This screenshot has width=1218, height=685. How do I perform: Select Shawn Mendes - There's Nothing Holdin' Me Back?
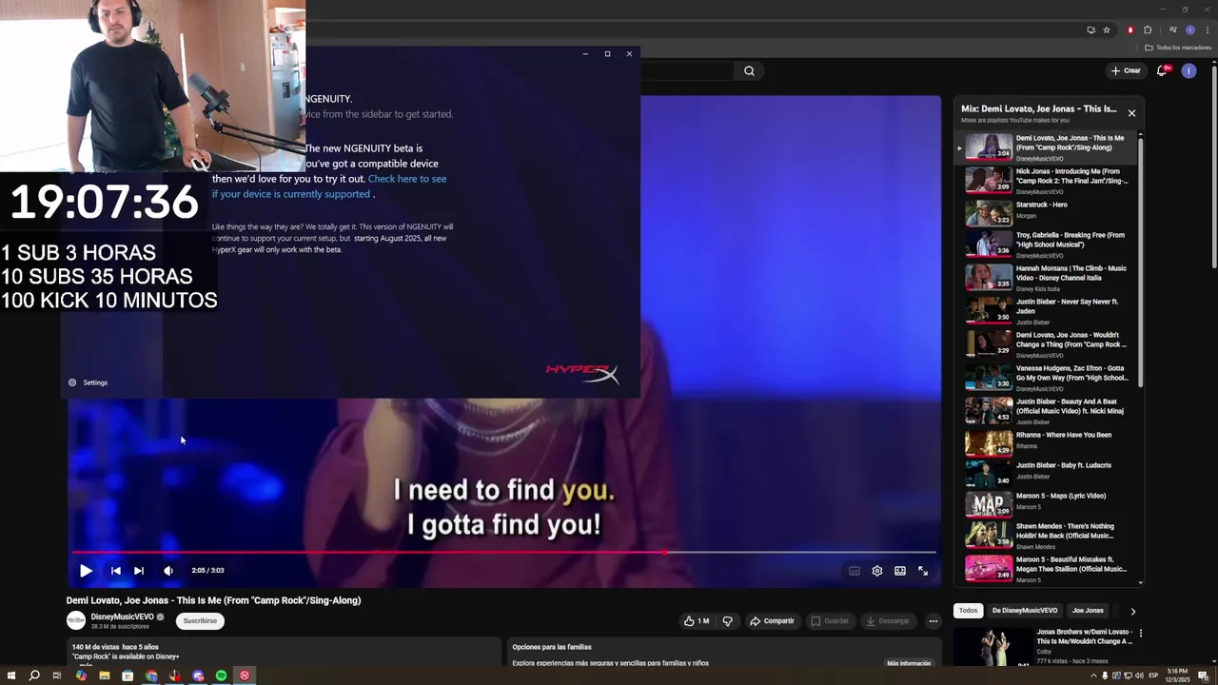coord(1047,535)
